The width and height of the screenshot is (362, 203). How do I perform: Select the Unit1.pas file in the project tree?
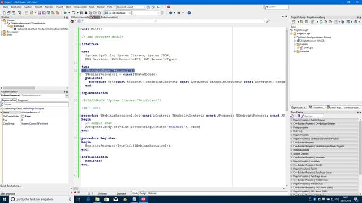coord(308,48)
